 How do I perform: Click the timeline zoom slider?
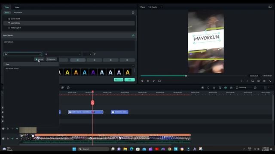(245, 88)
